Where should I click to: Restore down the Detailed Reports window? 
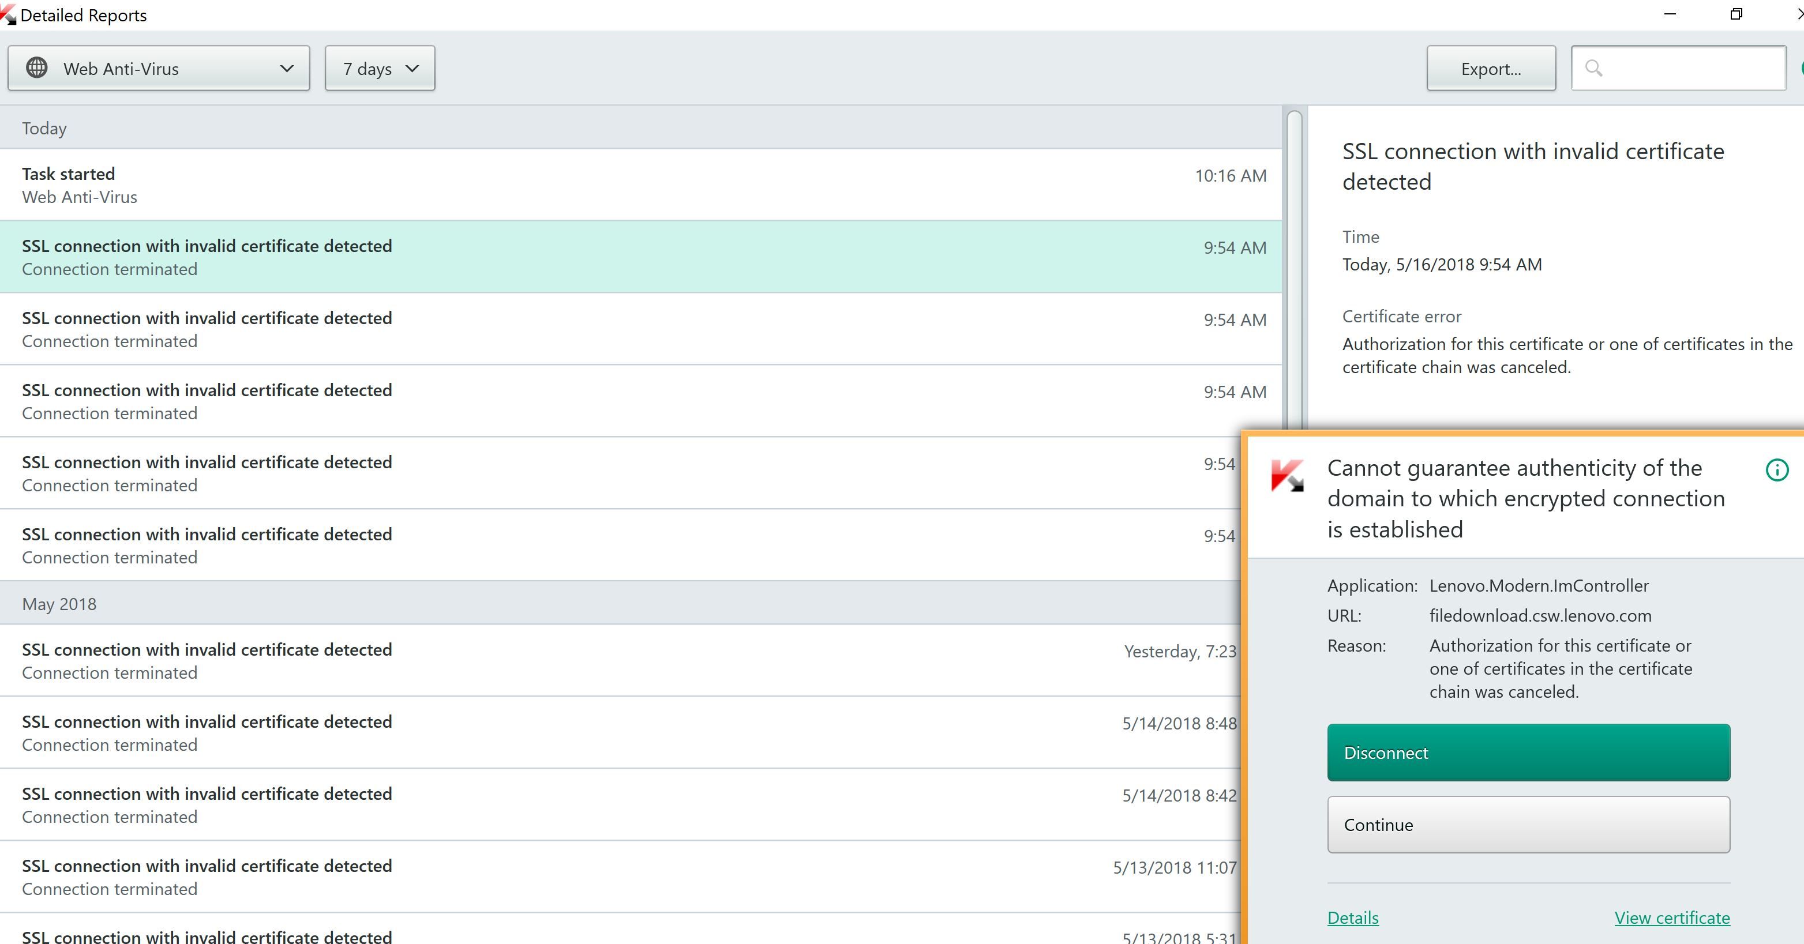tap(1735, 14)
